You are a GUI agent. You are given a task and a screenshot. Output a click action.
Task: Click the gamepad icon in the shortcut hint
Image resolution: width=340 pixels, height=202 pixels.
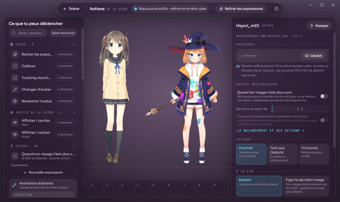click(x=238, y=66)
